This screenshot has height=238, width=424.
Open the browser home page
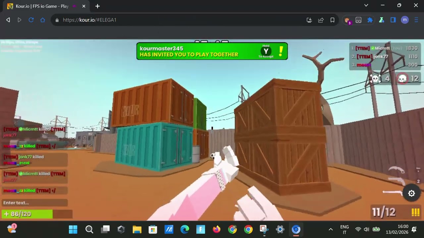tap(42, 20)
